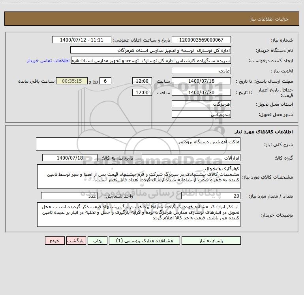The height and width of the screenshot is (295, 304).
Task: Click the چاپ print button
Action: click(98, 241)
